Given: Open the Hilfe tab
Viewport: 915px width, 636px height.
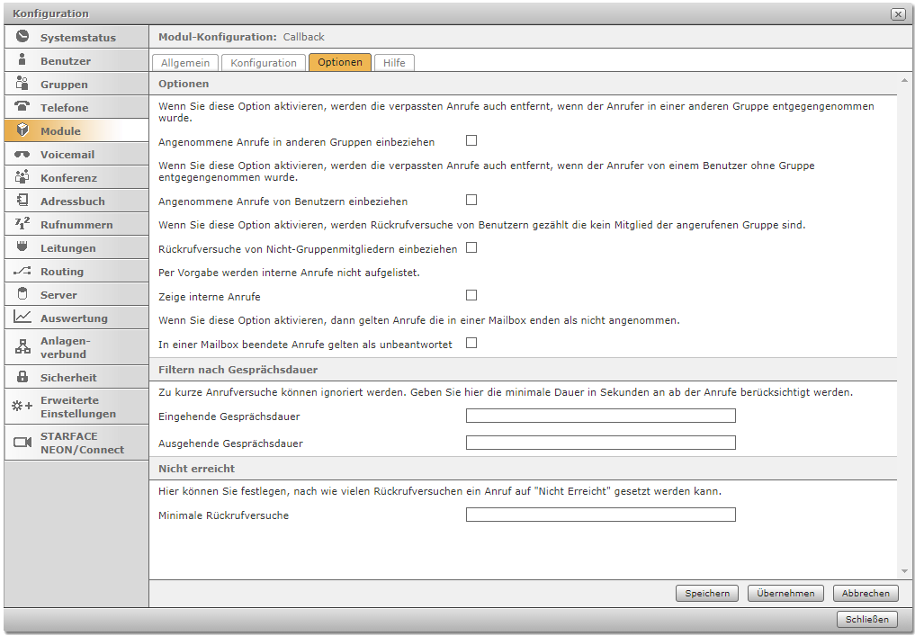Looking at the screenshot, I should [x=394, y=63].
